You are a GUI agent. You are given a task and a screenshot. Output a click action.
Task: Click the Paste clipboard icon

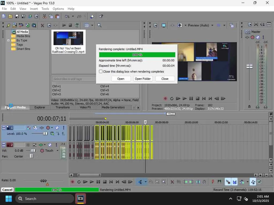click(57, 16)
